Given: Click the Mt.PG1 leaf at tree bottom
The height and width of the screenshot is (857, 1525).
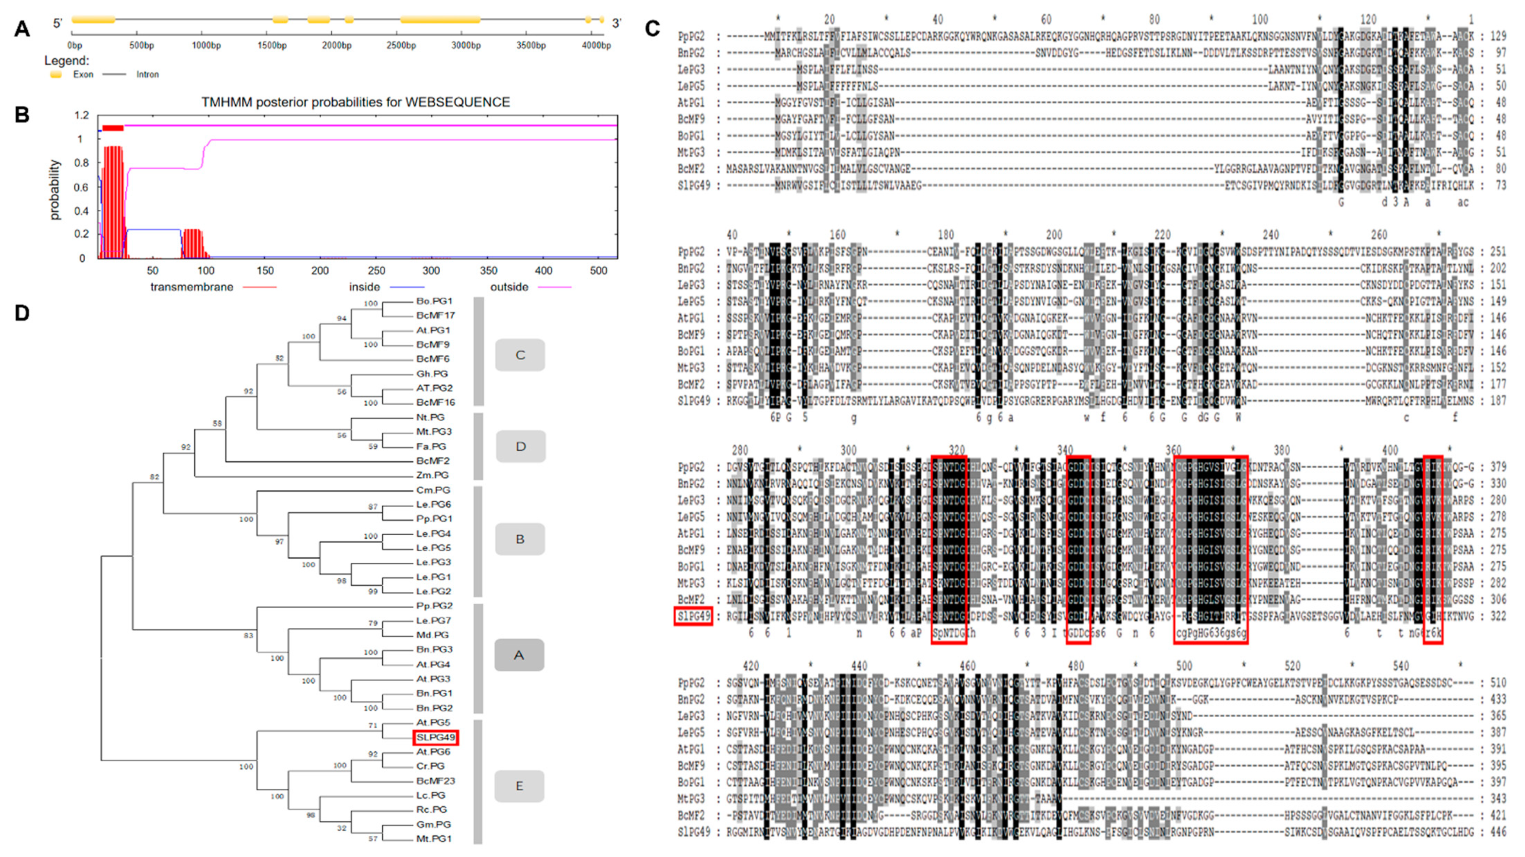Looking at the screenshot, I should pos(433,839).
